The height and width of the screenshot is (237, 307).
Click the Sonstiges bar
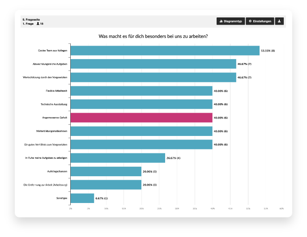[82, 198]
